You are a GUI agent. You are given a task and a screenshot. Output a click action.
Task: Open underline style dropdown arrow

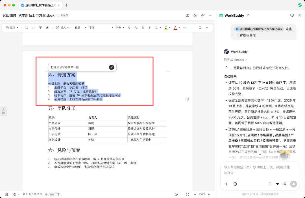(160, 28)
